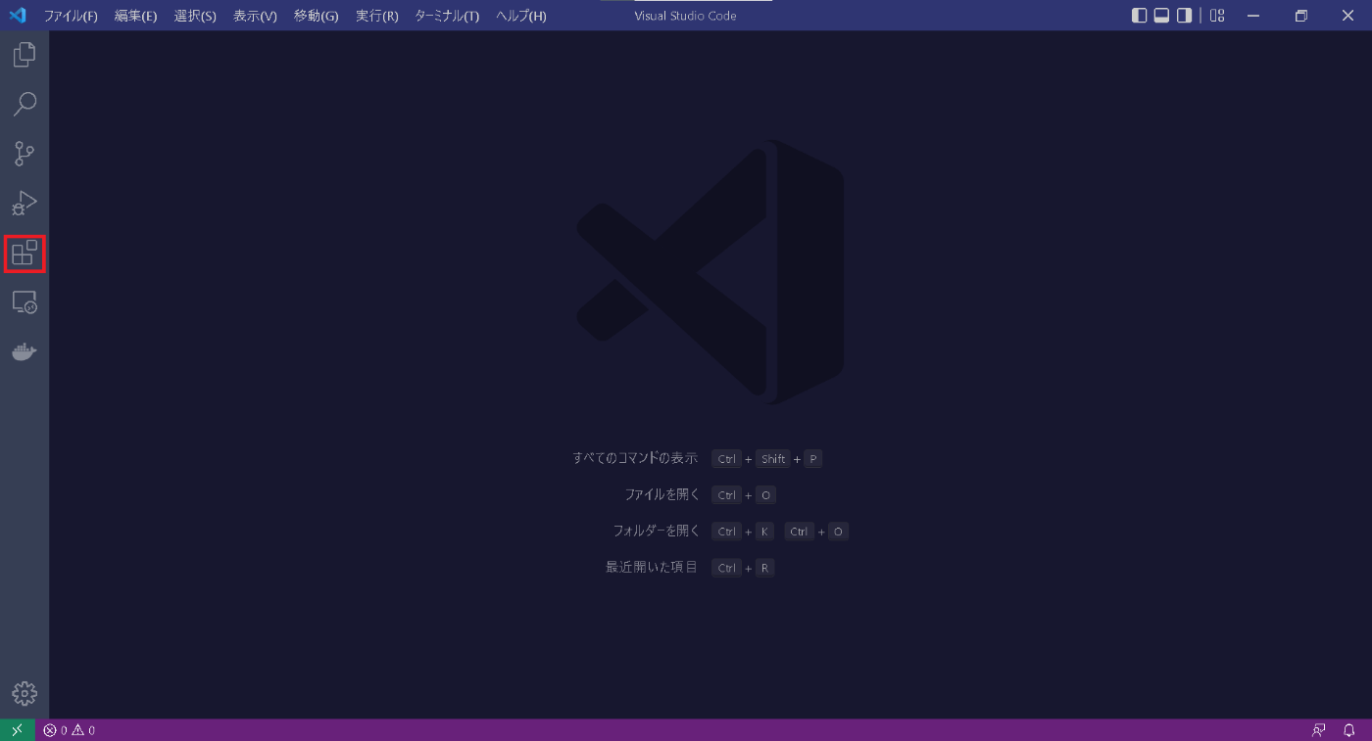The height and width of the screenshot is (741, 1372).
Task: Open the notifications bell
Action: (1349, 730)
